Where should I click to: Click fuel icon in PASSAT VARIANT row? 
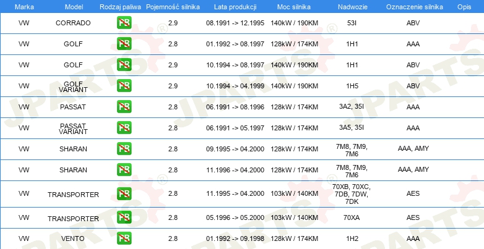(124, 127)
